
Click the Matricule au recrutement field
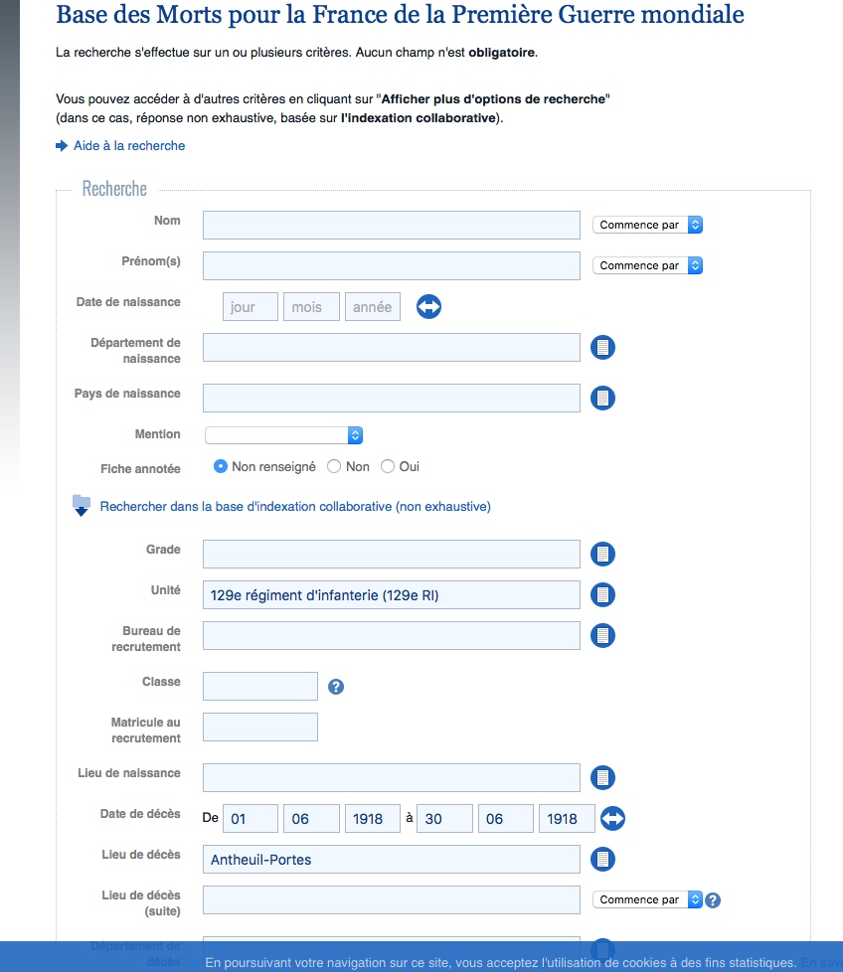click(260, 728)
